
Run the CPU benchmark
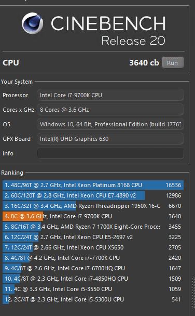coord(173,63)
